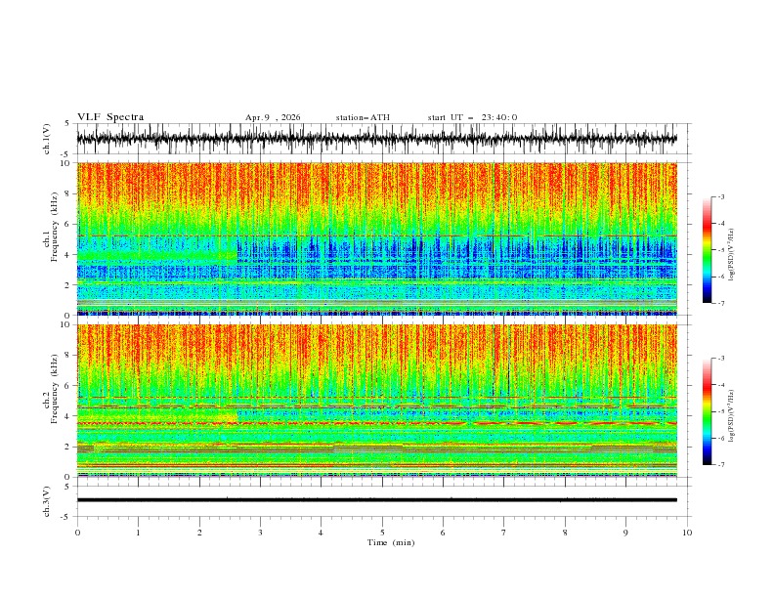The width and height of the screenshot is (774, 598).
Task: Click the ch.1 spectrogram plot
Action: (x=377, y=238)
